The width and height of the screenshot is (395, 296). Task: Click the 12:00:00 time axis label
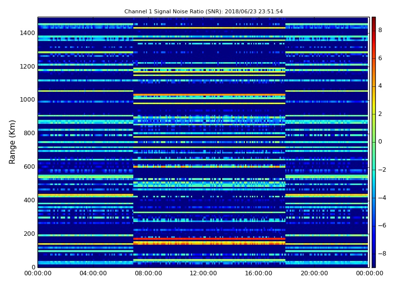[x=203, y=273]
